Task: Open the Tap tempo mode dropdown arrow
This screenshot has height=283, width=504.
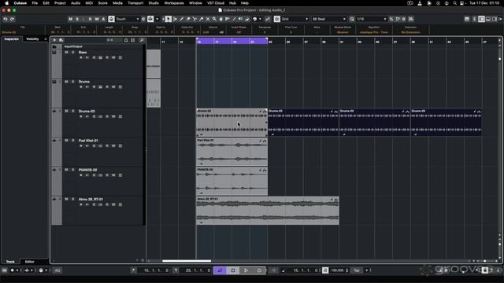Action: [x=367, y=270]
